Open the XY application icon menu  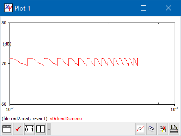pyautogui.click(x=8, y=8)
